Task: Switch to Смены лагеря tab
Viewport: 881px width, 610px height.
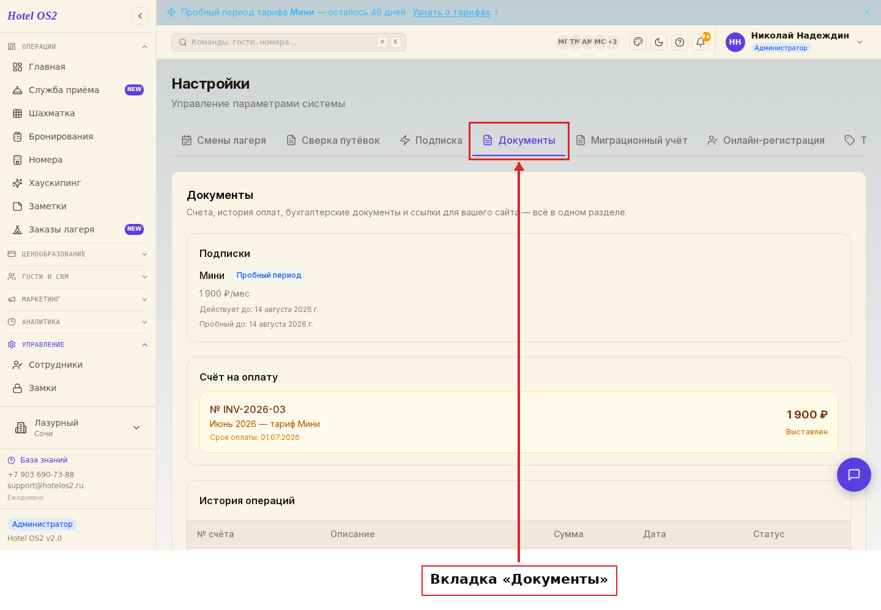Action: pyautogui.click(x=224, y=140)
